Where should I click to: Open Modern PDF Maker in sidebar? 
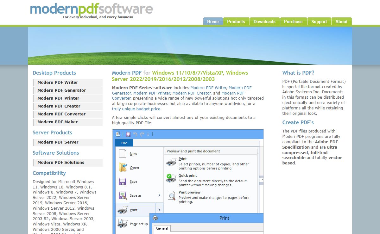coord(67,122)
